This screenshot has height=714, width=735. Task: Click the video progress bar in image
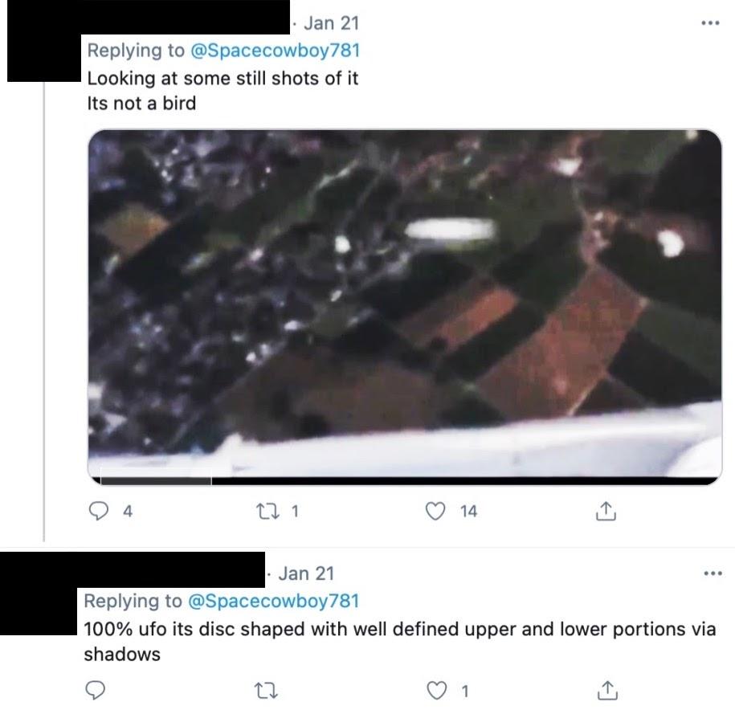click(x=405, y=480)
